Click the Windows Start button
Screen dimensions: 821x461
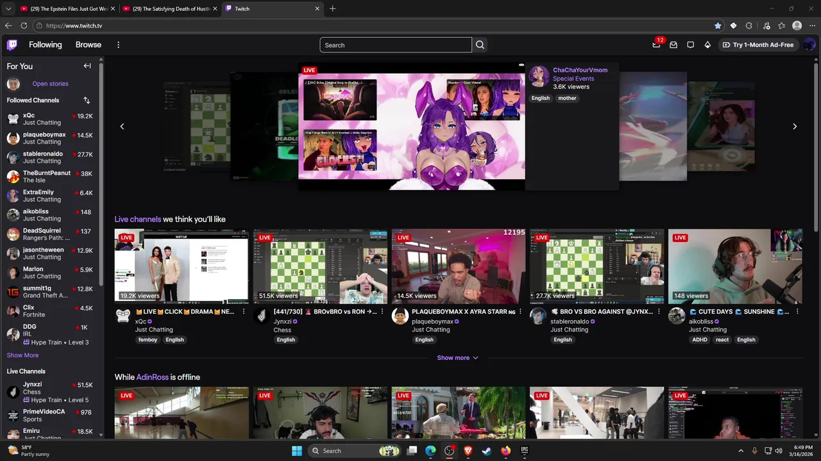pos(297,451)
